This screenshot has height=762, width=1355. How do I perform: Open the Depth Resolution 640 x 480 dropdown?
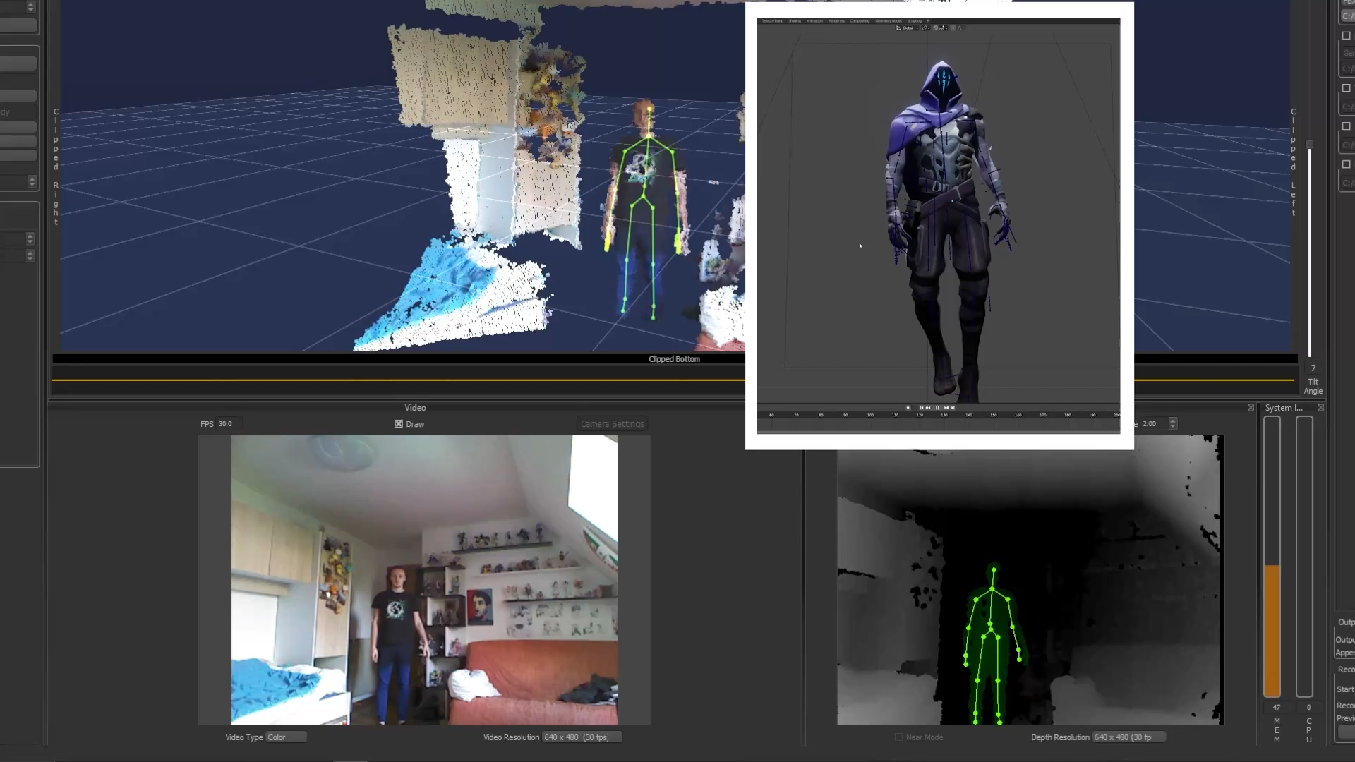point(1128,737)
